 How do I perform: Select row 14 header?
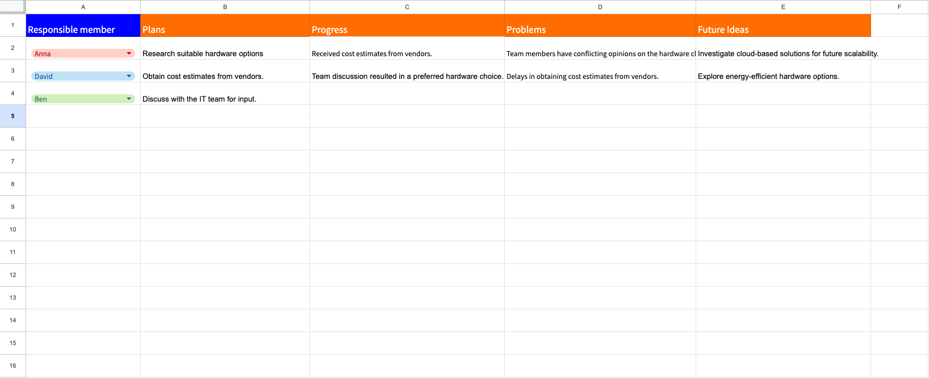12,321
